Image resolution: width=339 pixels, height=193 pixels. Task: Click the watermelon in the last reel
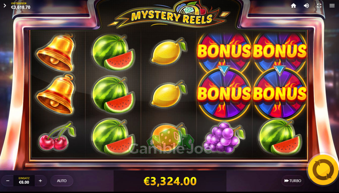[280, 137]
